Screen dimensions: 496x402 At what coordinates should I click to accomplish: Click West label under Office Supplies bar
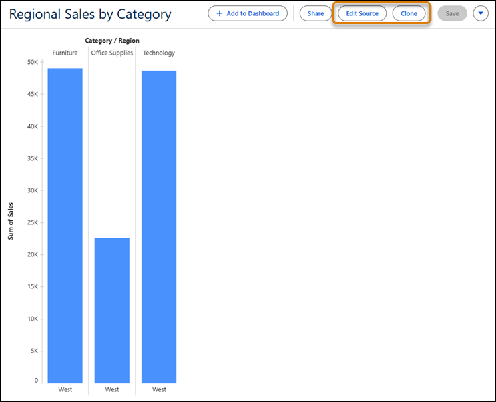[112, 389]
